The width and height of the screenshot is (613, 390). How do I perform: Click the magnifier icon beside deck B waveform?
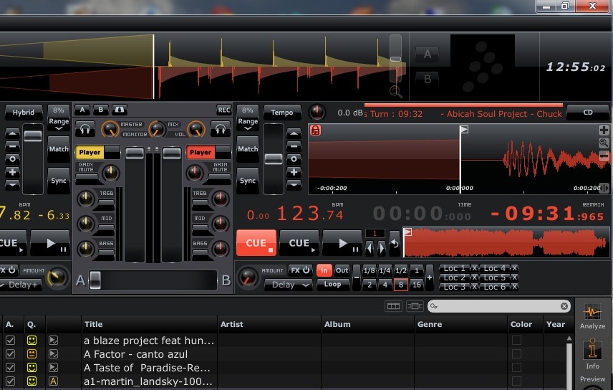click(604, 143)
